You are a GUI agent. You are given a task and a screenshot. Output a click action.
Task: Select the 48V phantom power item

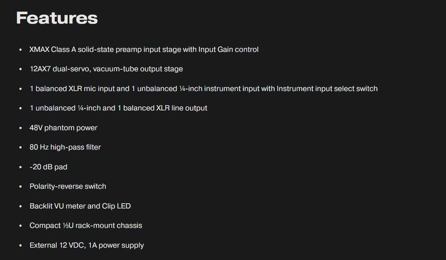click(x=63, y=128)
